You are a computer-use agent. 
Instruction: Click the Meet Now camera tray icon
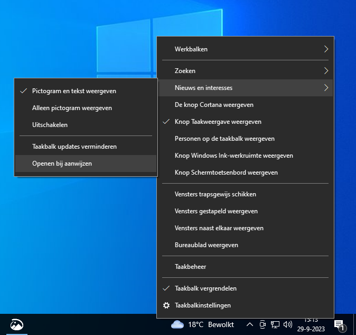pyautogui.click(x=262, y=324)
